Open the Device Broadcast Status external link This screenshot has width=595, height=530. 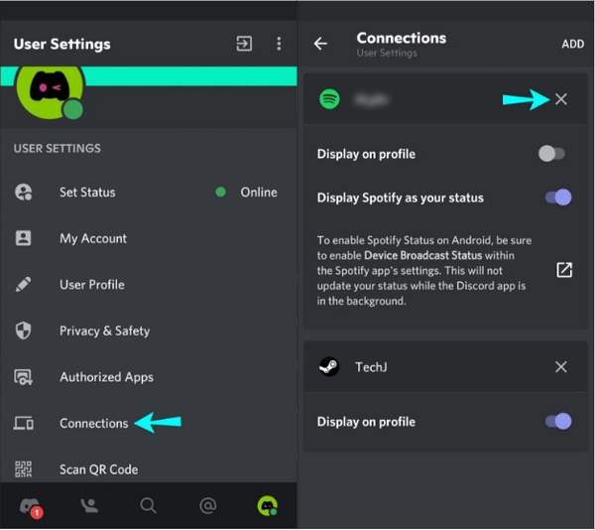[564, 270]
